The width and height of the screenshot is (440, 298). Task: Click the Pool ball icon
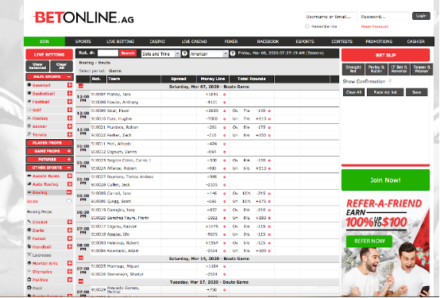point(29,288)
